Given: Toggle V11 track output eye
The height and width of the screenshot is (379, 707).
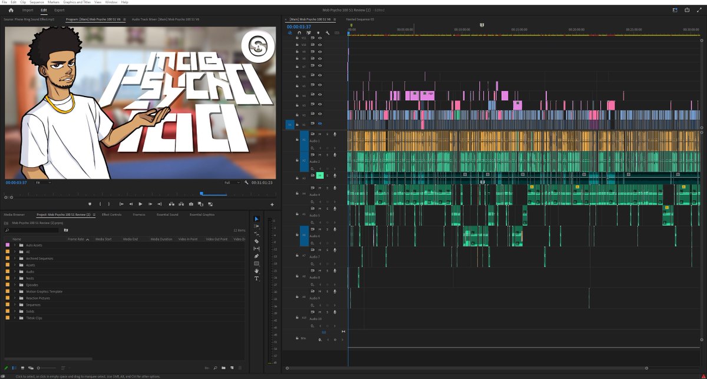Looking at the screenshot, I should point(320,38).
